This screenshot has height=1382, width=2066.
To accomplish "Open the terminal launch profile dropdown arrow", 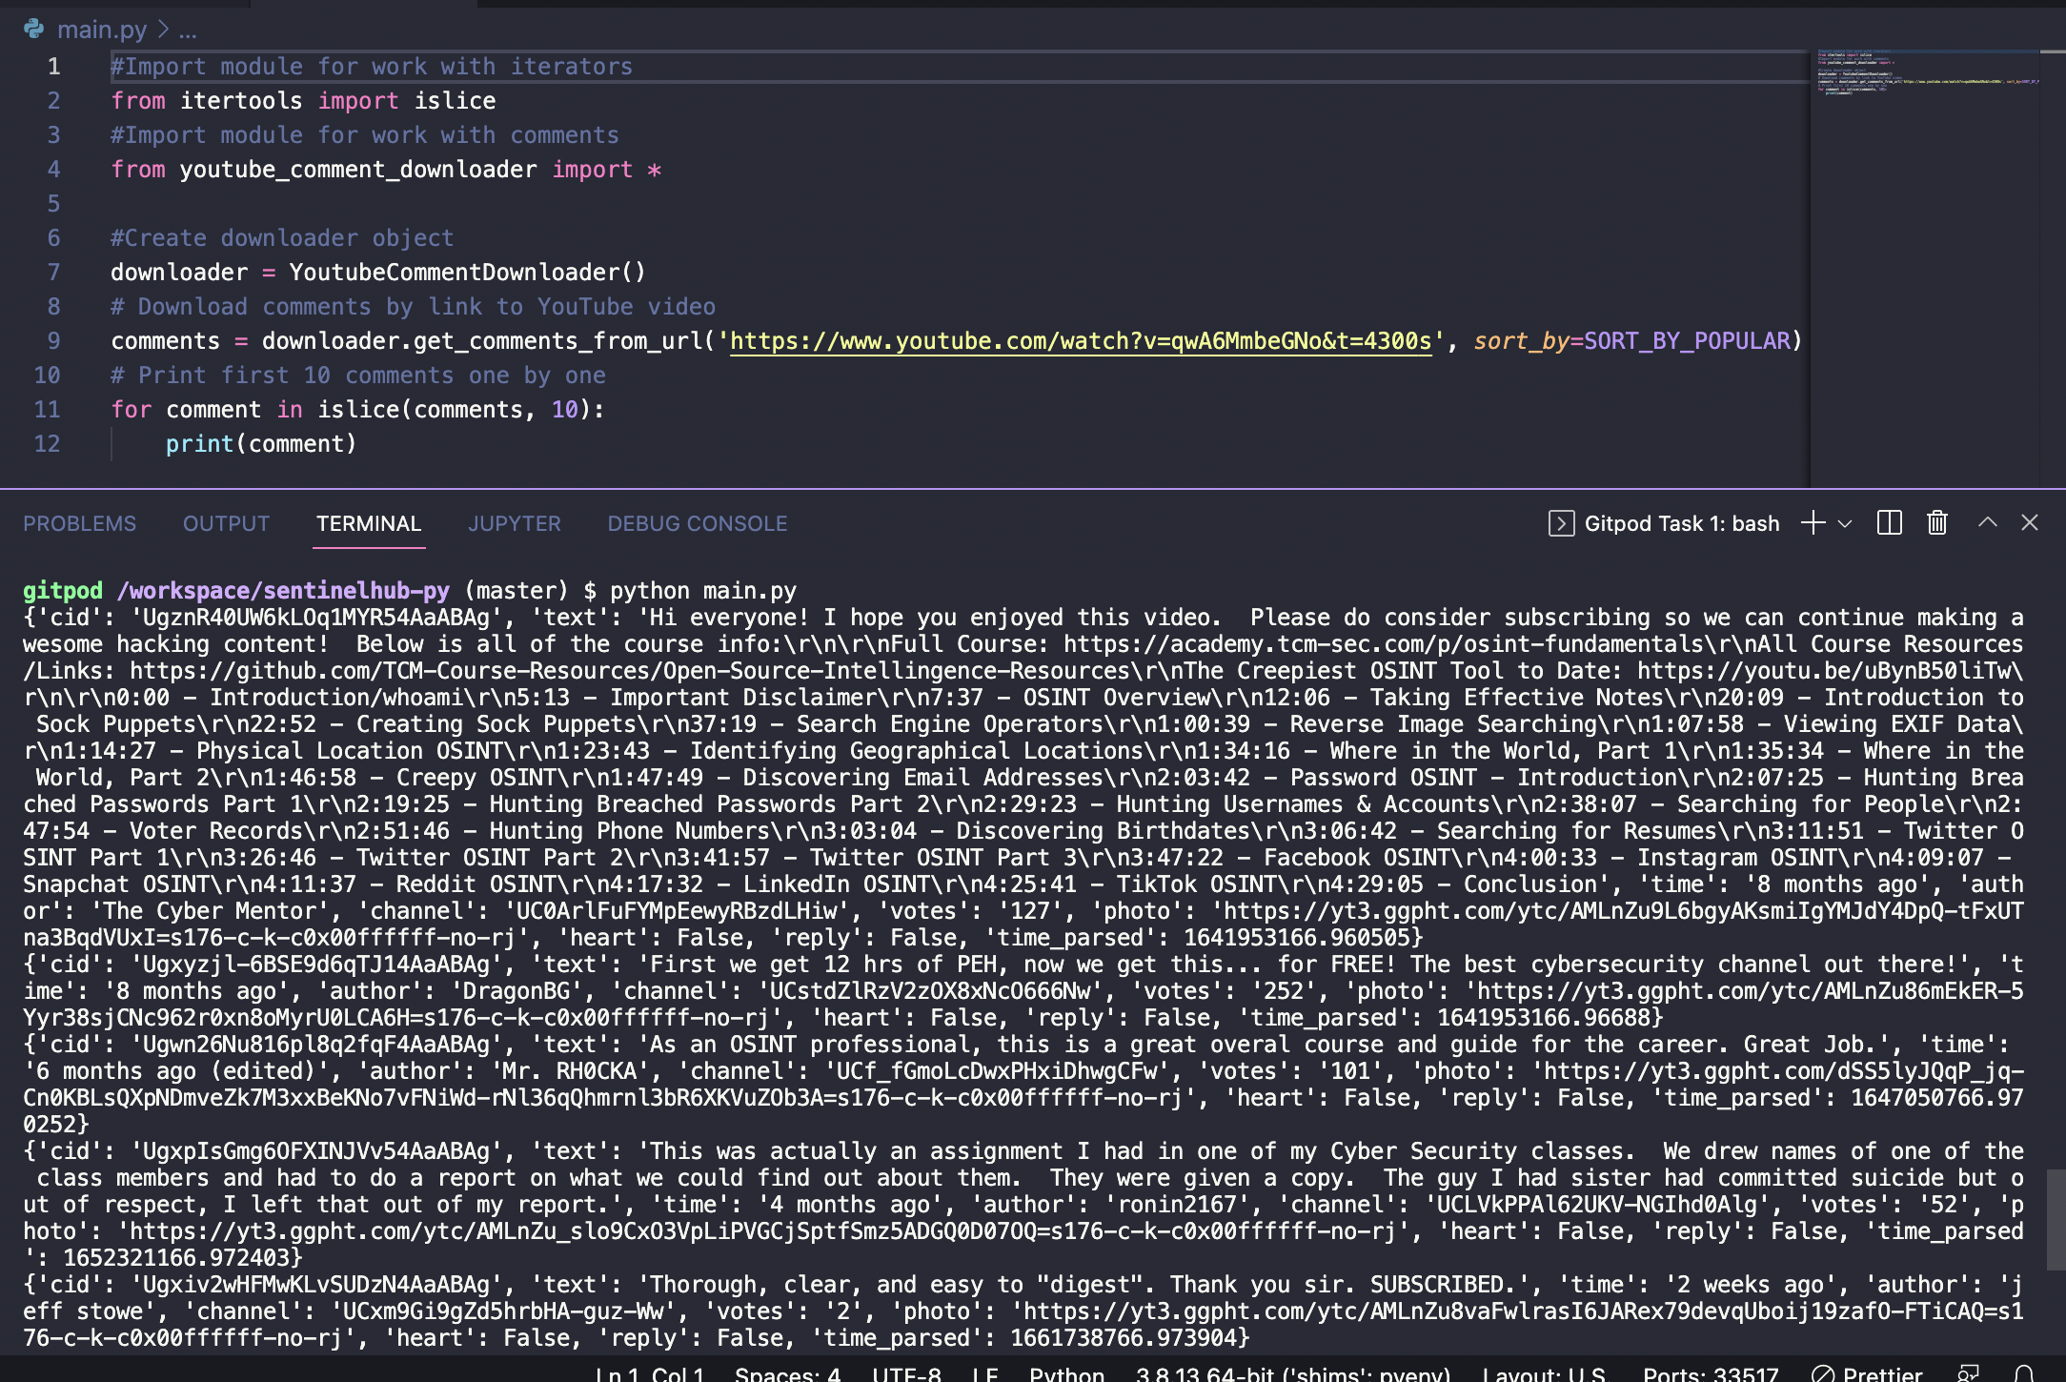I will coord(1845,523).
